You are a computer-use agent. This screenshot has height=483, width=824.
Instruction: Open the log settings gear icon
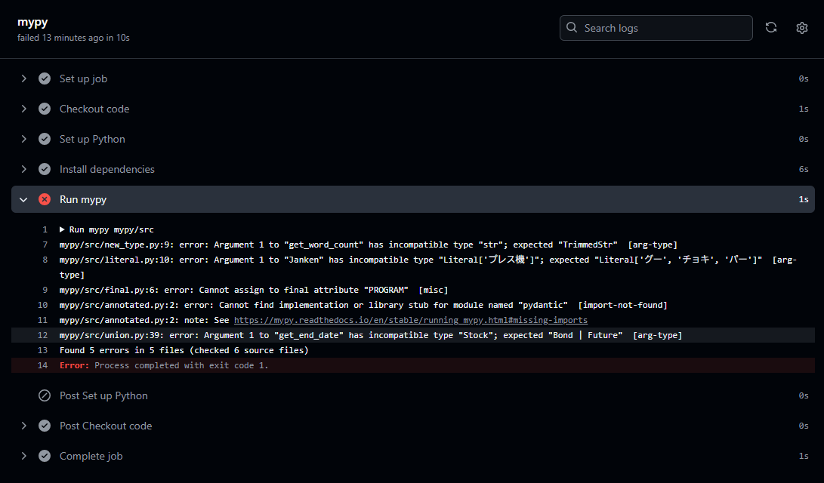click(x=801, y=27)
